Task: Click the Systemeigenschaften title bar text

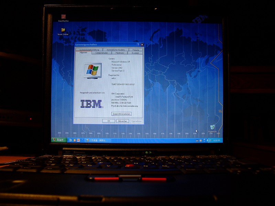Action: [x=86, y=45]
